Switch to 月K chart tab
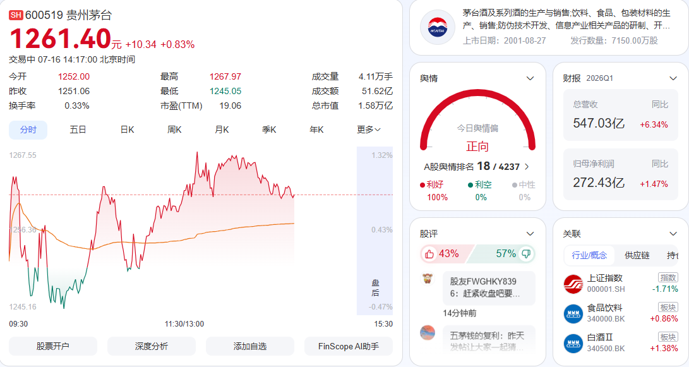 [222, 129]
